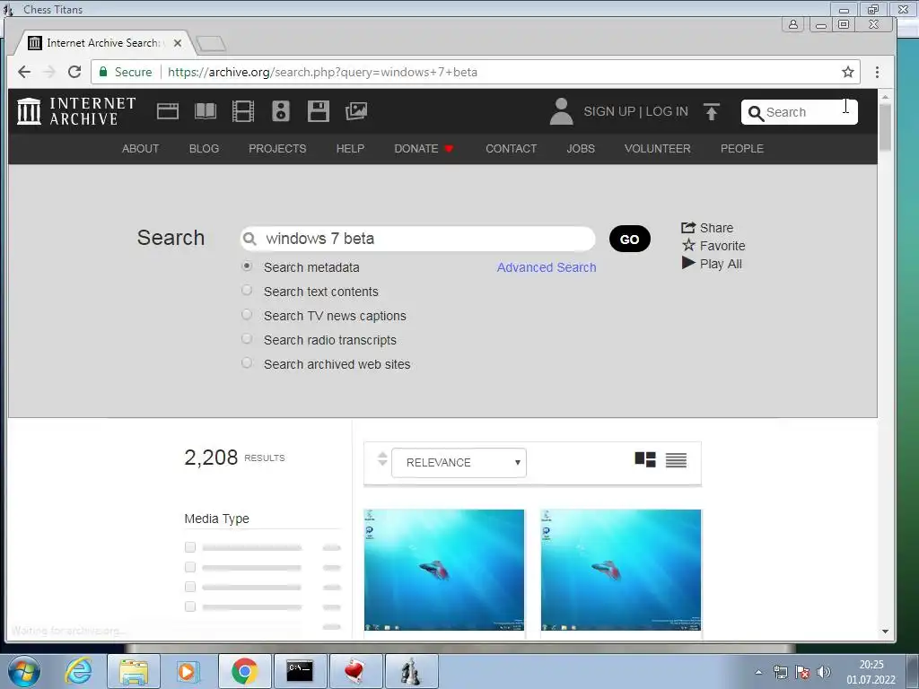
Task: Click the 2,208 RESULTS count
Action: tap(234, 457)
